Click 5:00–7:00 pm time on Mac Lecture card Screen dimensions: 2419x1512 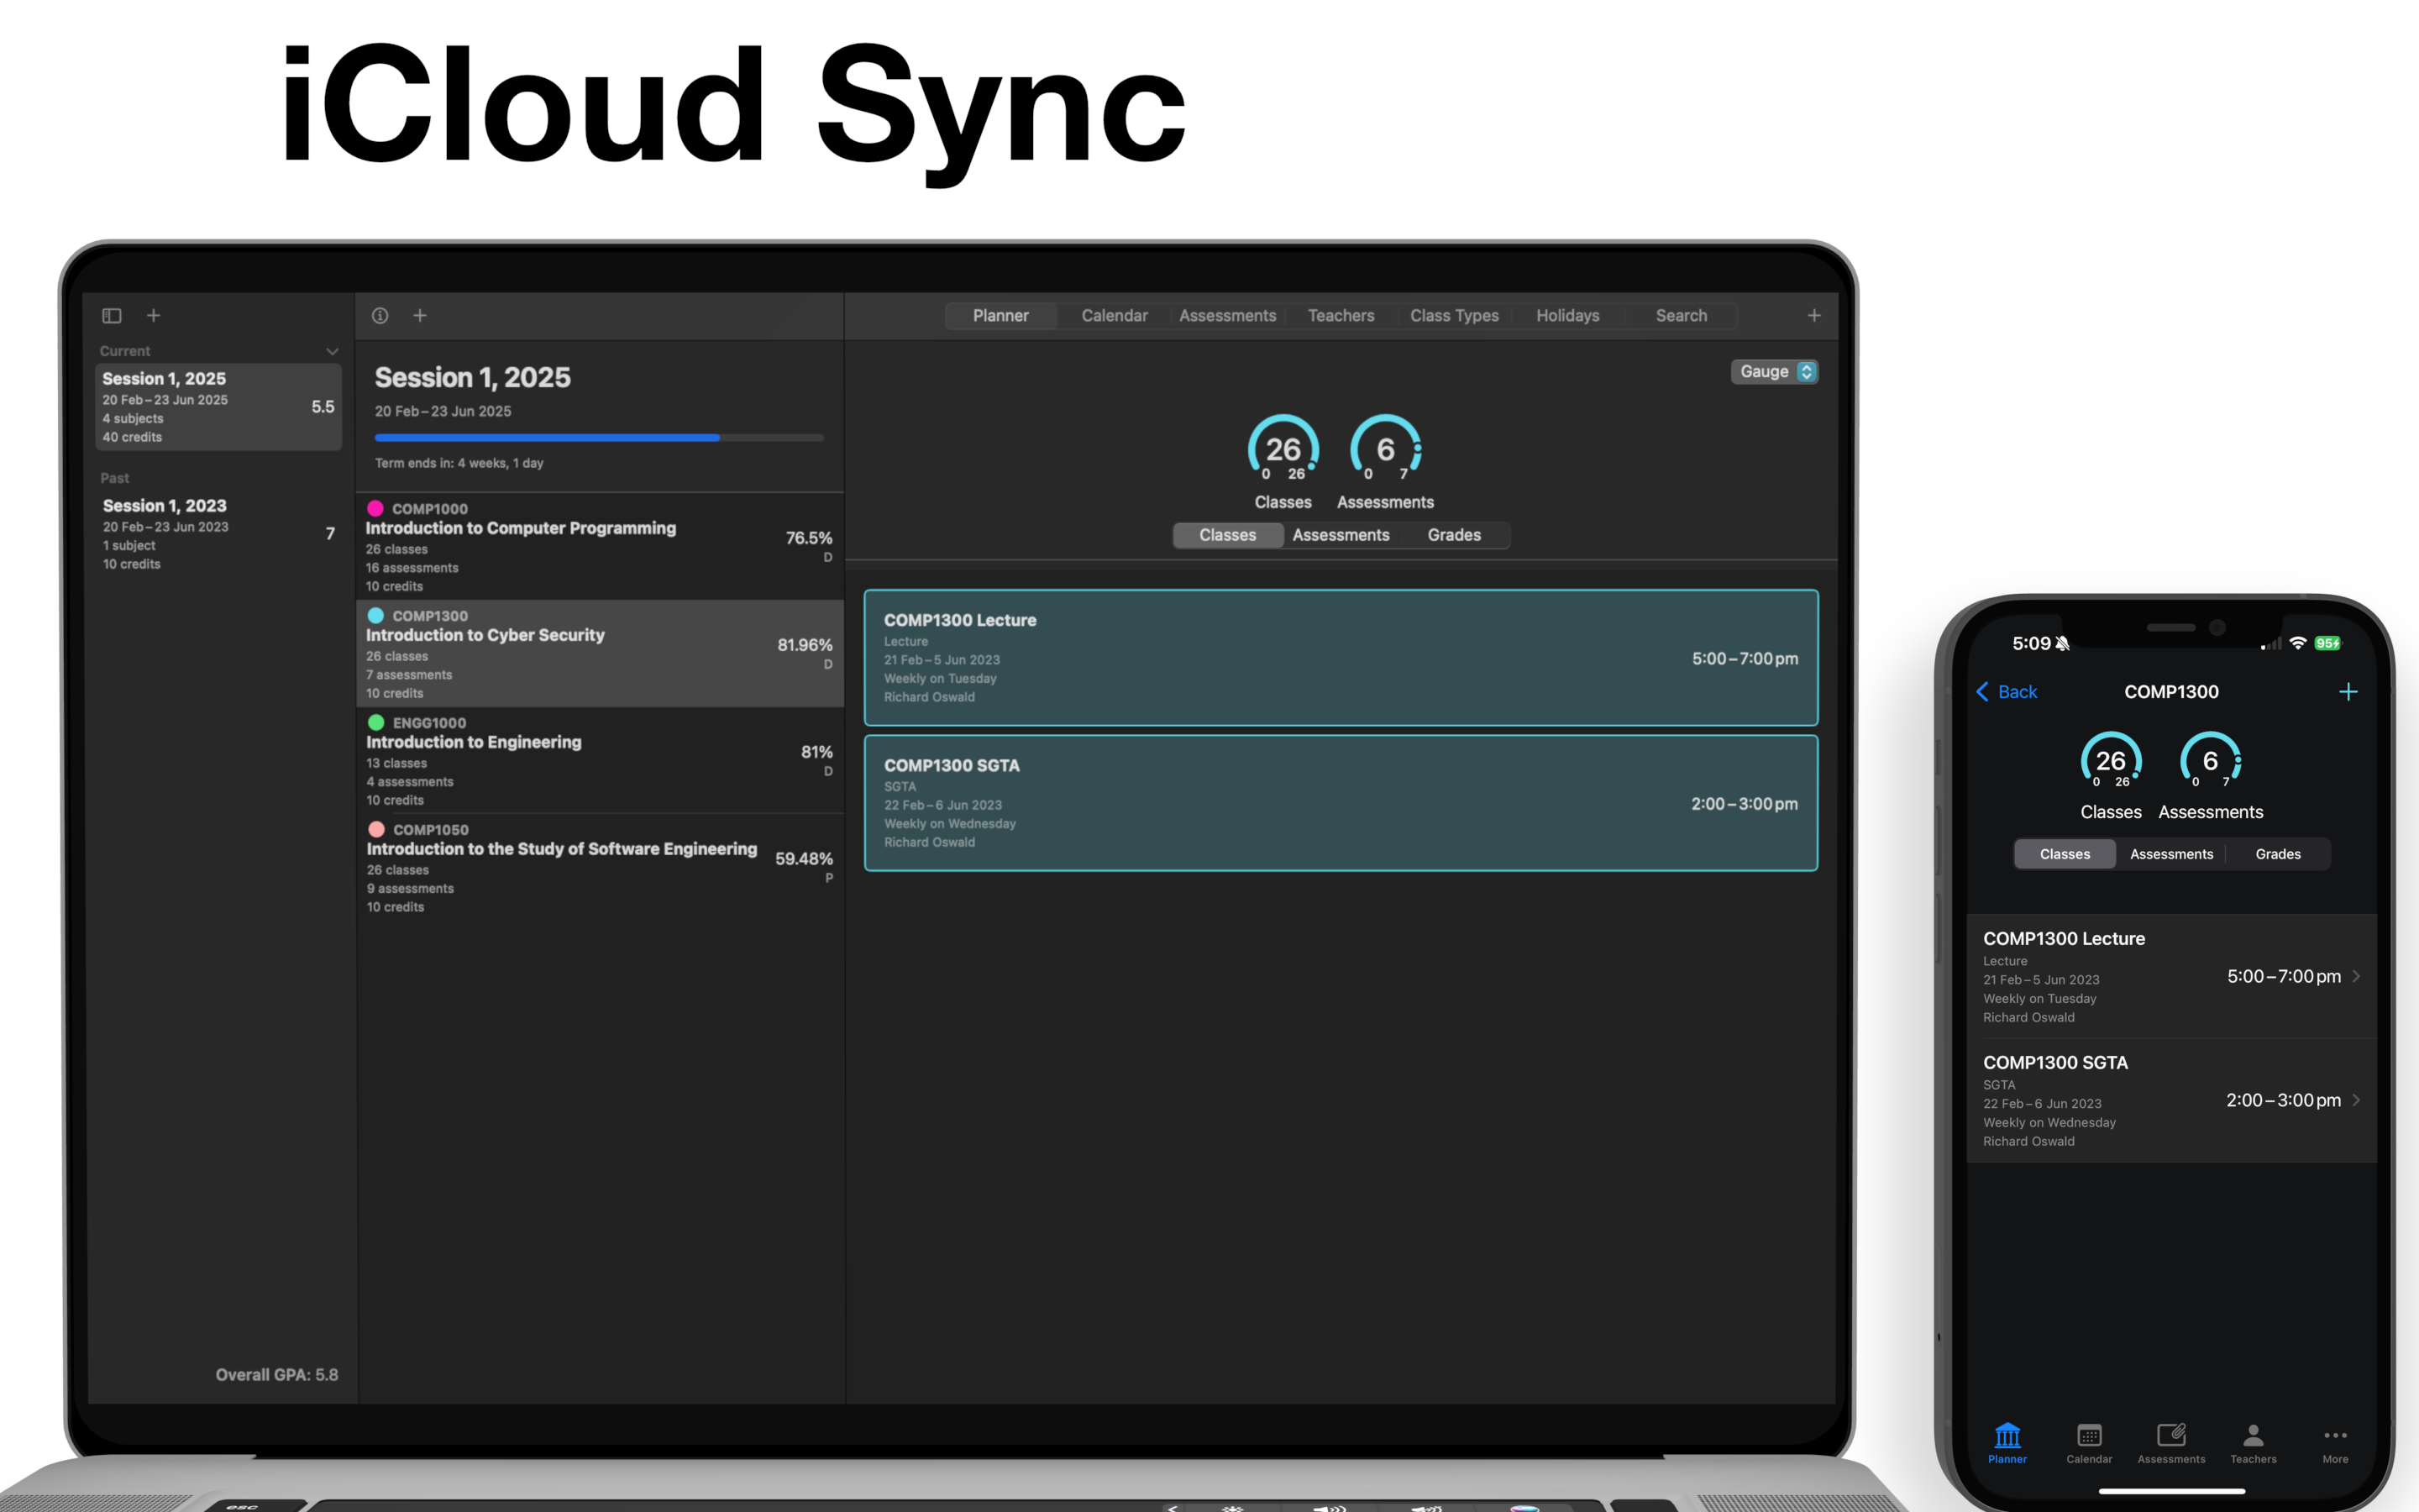[1745, 659]
